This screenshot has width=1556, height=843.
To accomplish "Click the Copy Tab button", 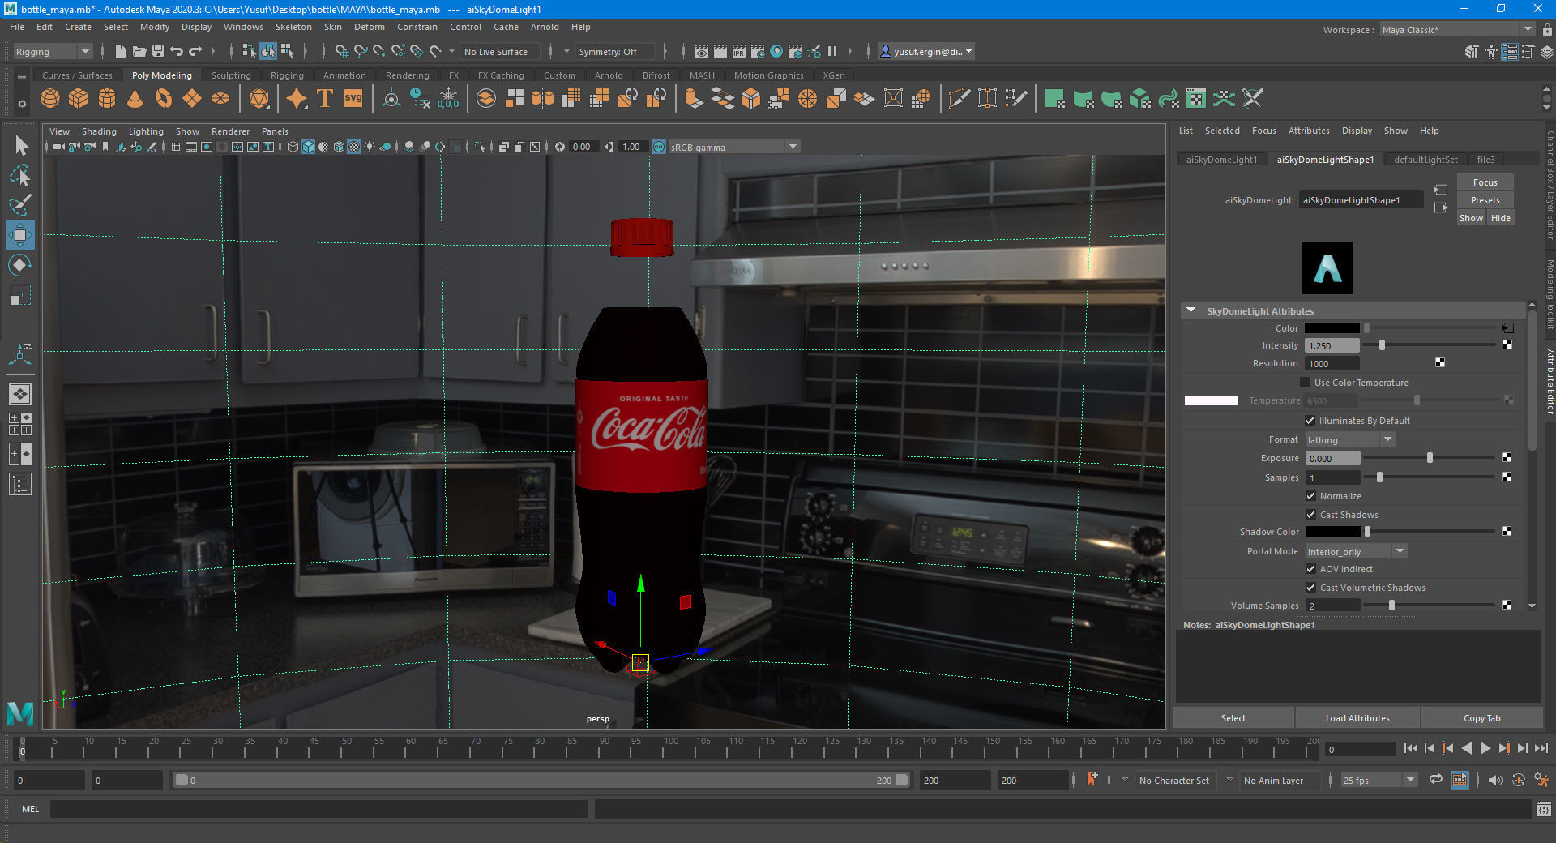I will coord(1481,718).
